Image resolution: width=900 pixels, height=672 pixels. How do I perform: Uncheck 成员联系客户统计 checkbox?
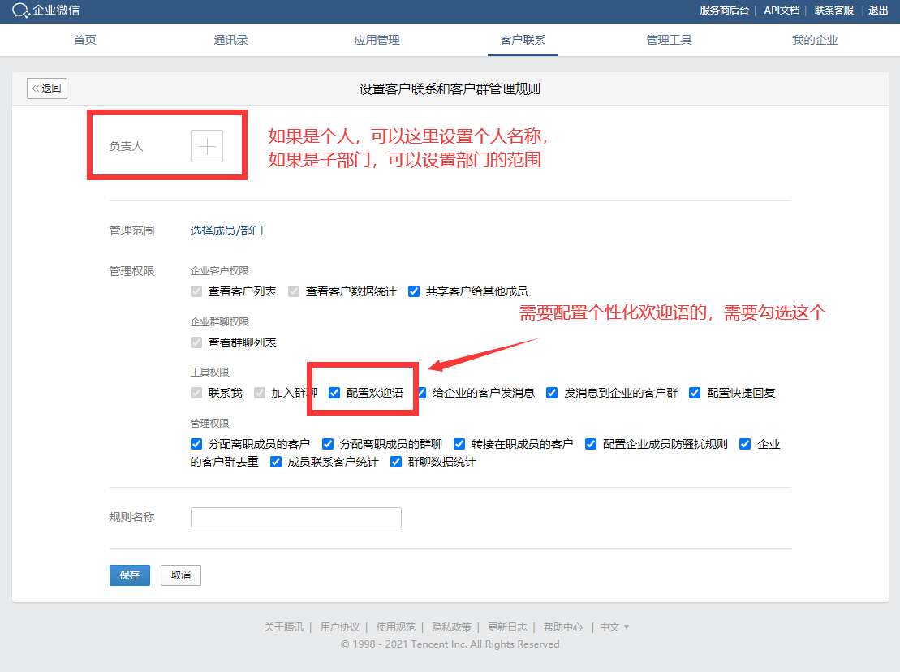275,462
